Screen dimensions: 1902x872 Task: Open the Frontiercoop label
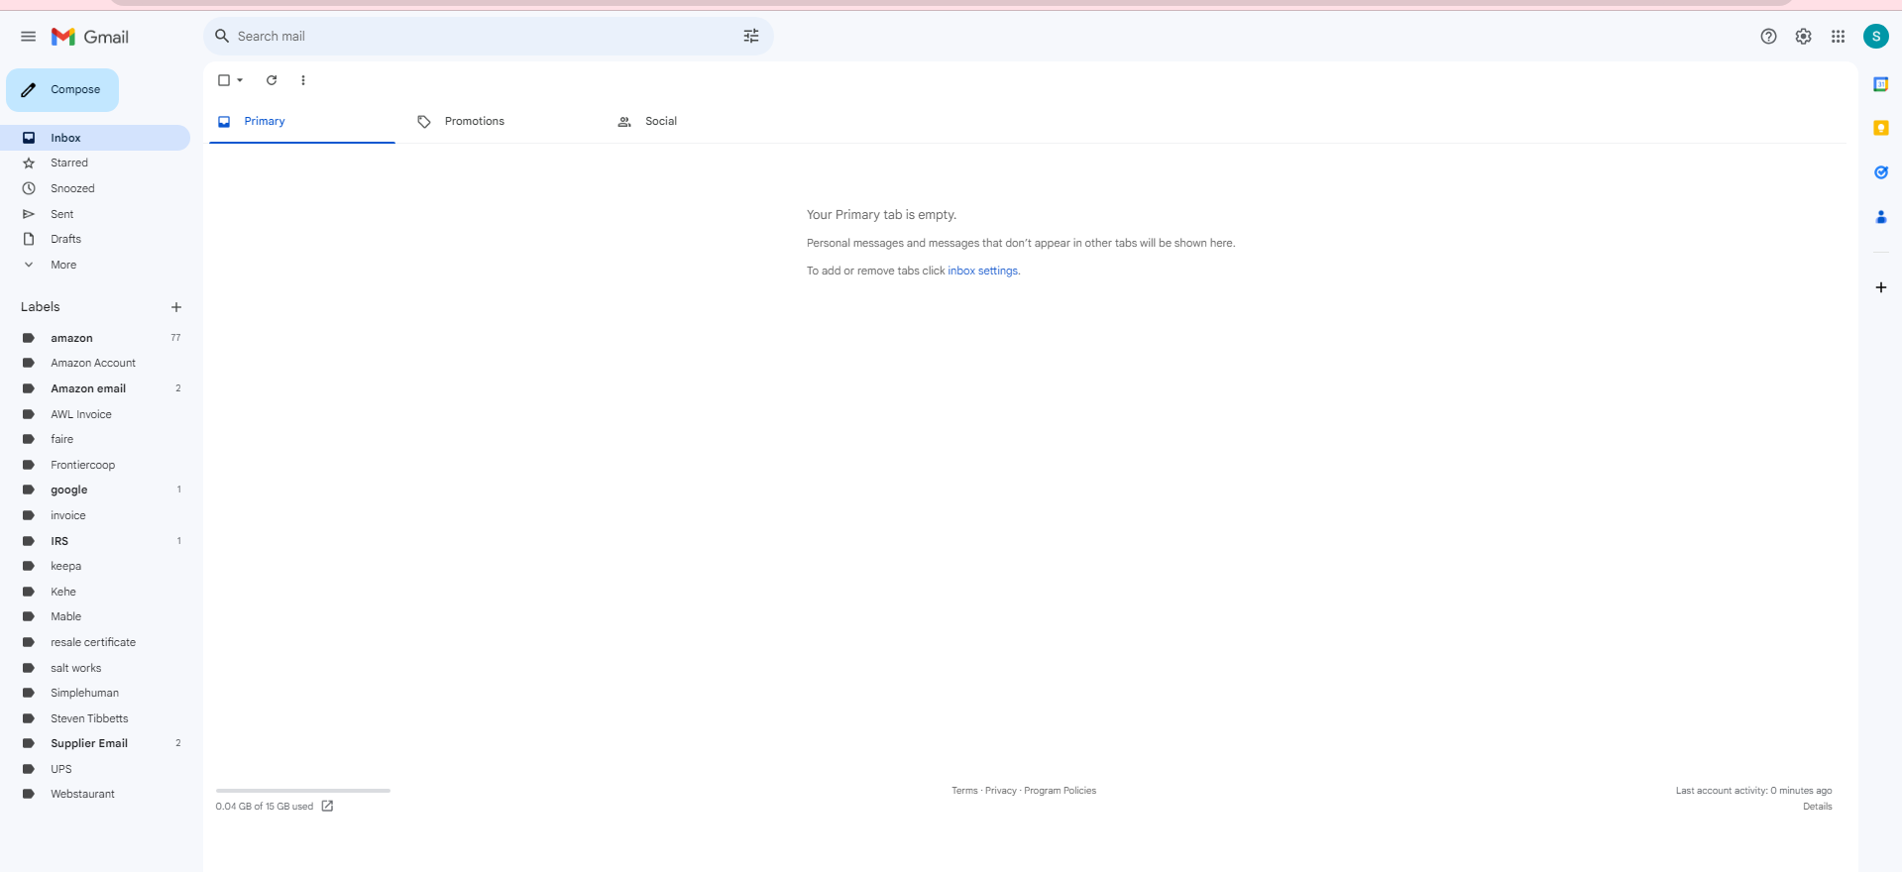pos(95,465)
